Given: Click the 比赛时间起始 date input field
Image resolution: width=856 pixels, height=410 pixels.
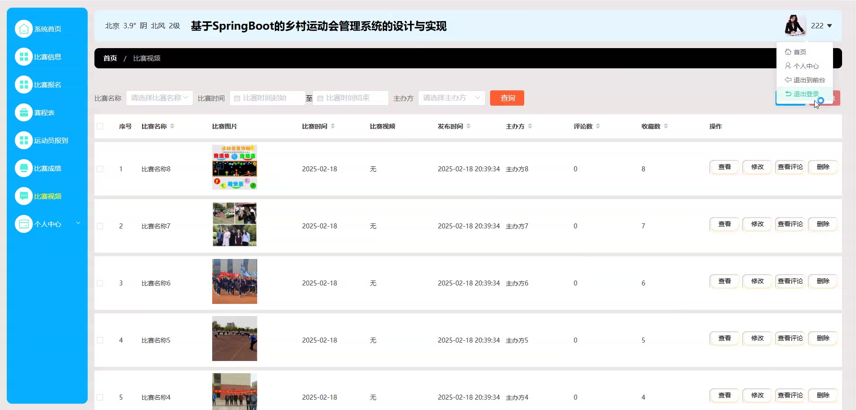Looking at the screenshot, I should 268,98.
